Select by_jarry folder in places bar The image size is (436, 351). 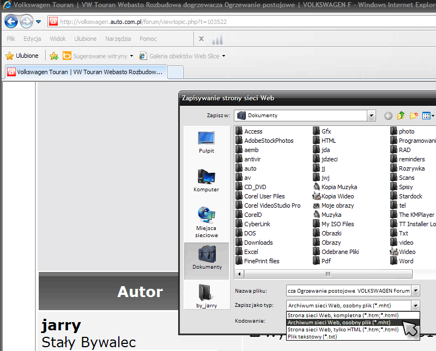coord(207,296)
